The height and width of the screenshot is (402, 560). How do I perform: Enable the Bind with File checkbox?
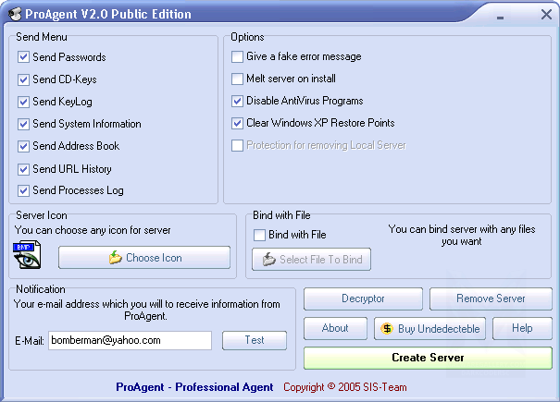pyautogui.click(x=260, y=235)
